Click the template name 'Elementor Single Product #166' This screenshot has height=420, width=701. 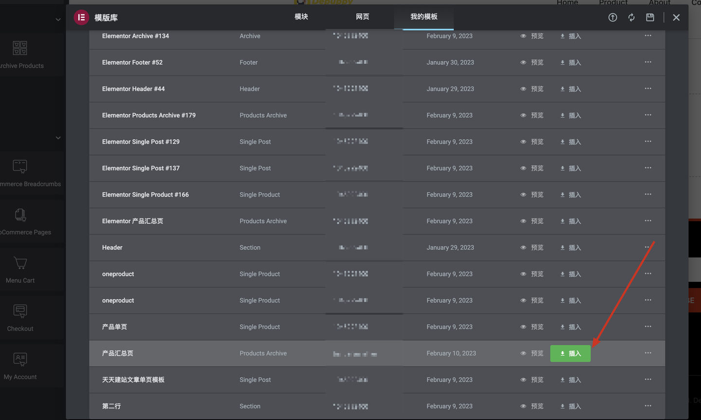click(x=146, y=195)
